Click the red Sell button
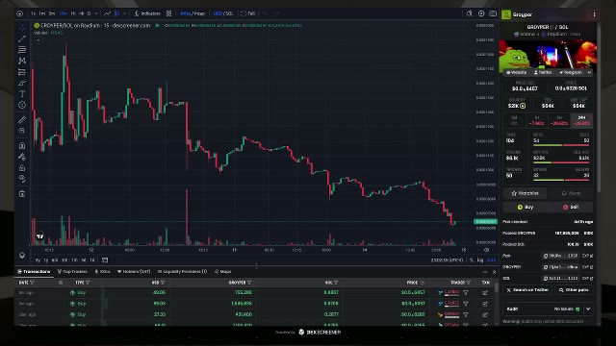 click(571, 207)
